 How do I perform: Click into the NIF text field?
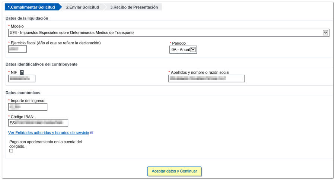pyautogui.click(x=22, y=79)
